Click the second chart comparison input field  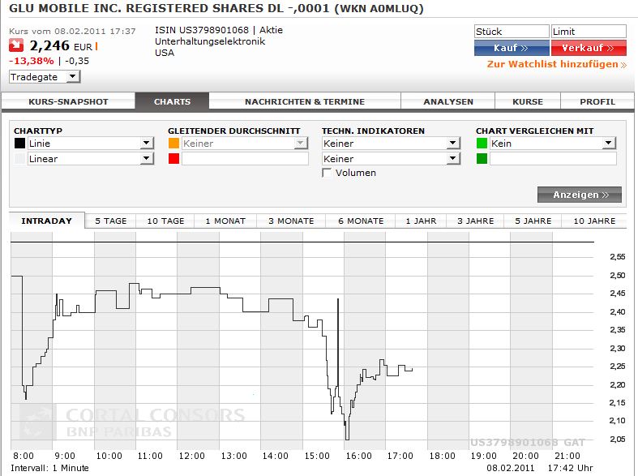553,159
